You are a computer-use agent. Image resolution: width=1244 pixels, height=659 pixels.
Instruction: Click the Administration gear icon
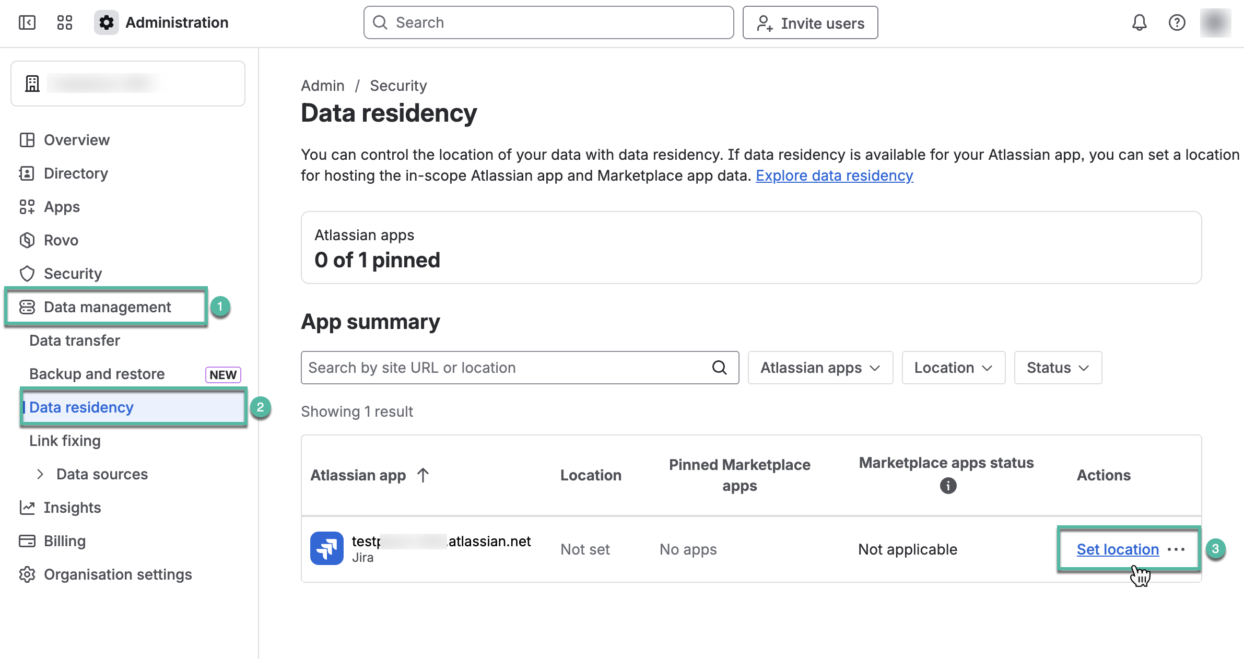tap(107, 22)
